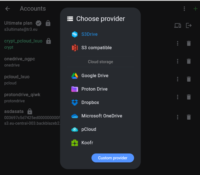200x175 pixels.
Task: Click the Proton Drive folder icon
Action: (x=75, y=89)
